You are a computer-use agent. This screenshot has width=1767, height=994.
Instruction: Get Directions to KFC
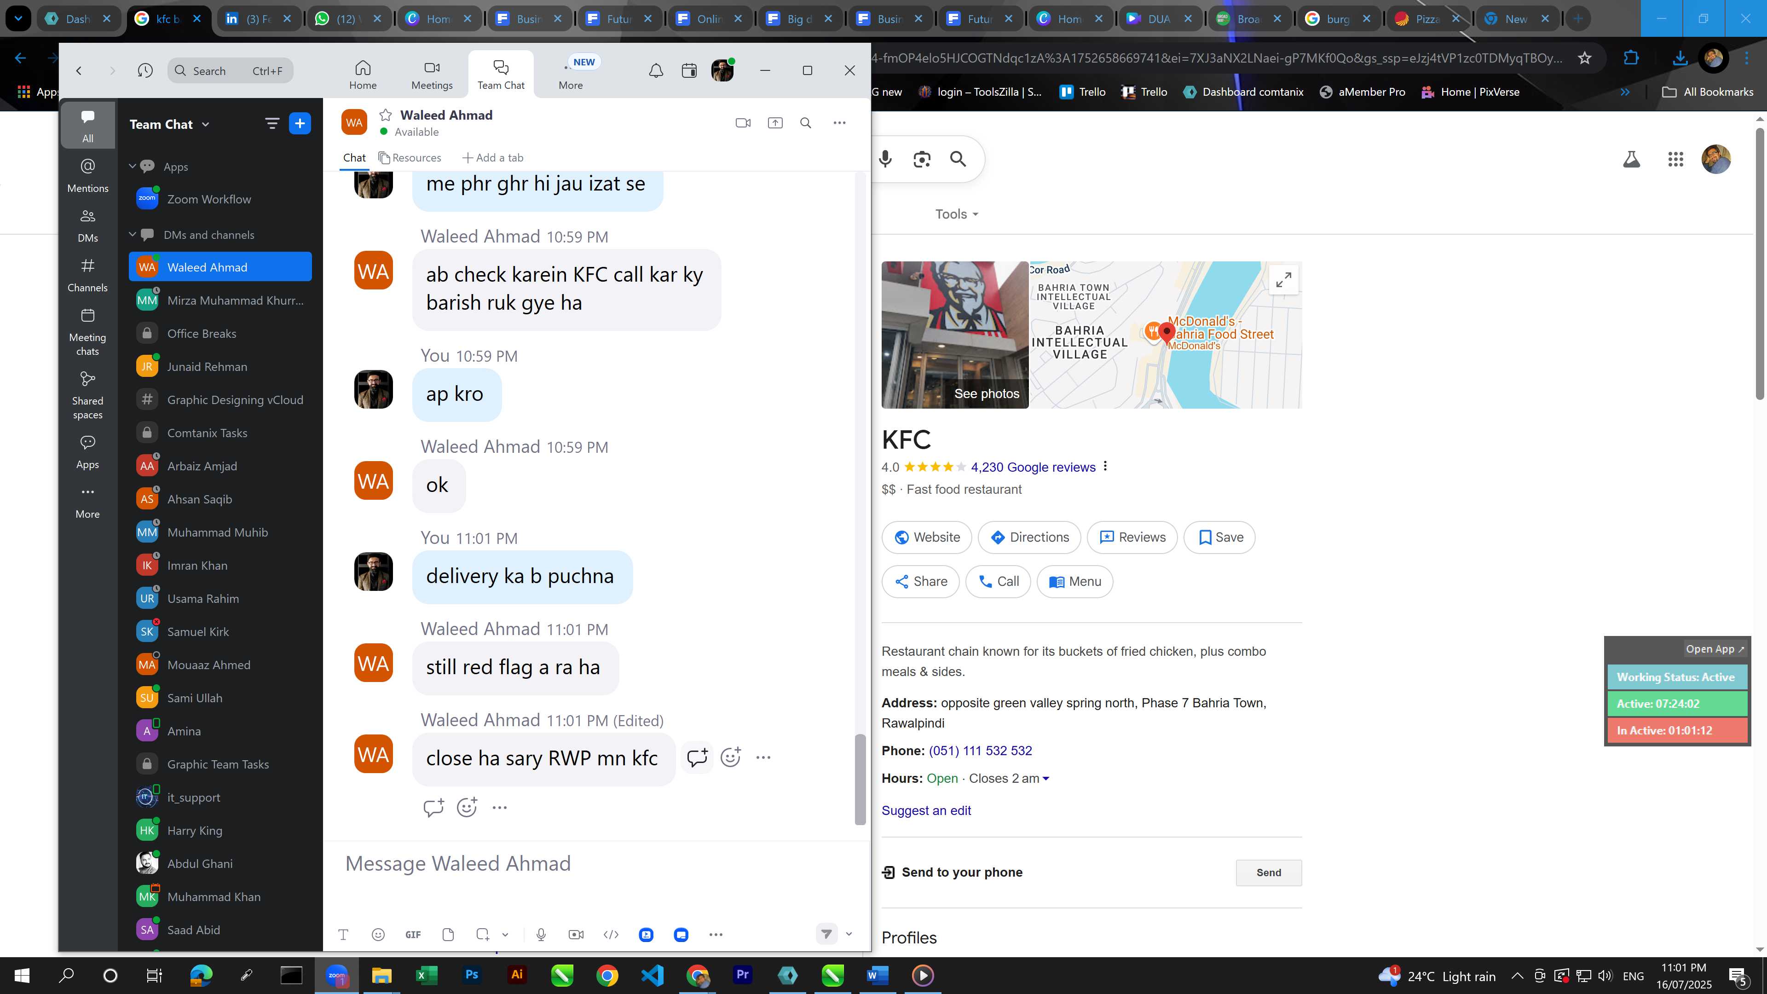pyautogui.click(x=1029, y=537)
